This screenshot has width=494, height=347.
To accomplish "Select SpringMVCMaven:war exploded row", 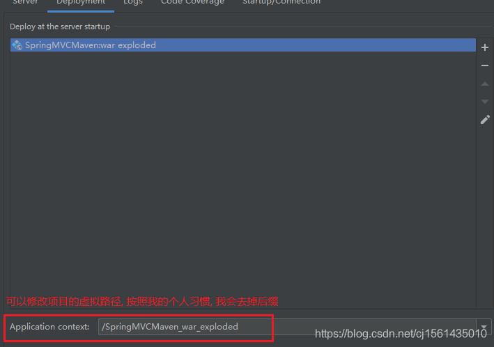I will [243, 45].
